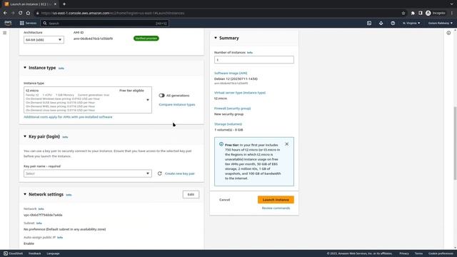Viewport: 457px width, 257px height.
Task: Open Software Image (AMI) summary link
Action: coord(231,73)
